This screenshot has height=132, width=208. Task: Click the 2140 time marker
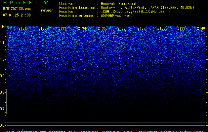pos(201,28)
